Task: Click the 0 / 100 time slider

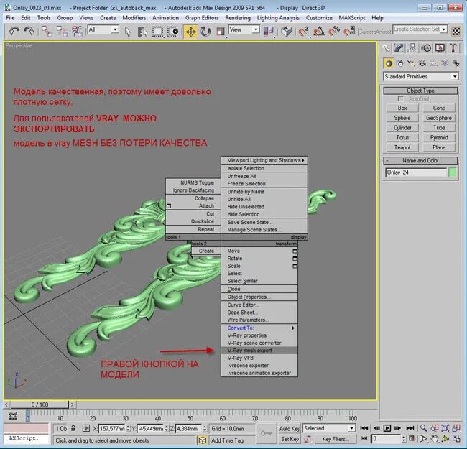Action: click(x=40, y=404)
